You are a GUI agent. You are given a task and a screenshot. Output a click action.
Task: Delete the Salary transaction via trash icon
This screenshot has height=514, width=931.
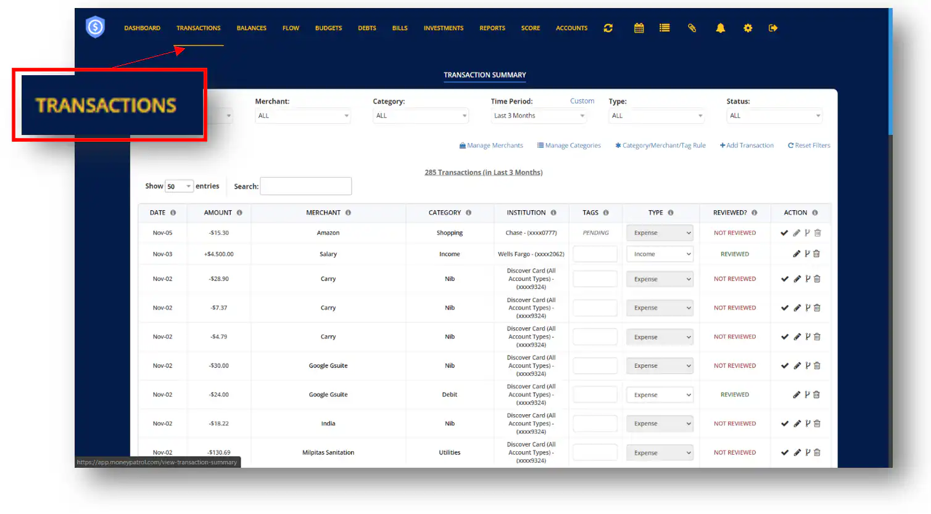[x=816, y=254]
